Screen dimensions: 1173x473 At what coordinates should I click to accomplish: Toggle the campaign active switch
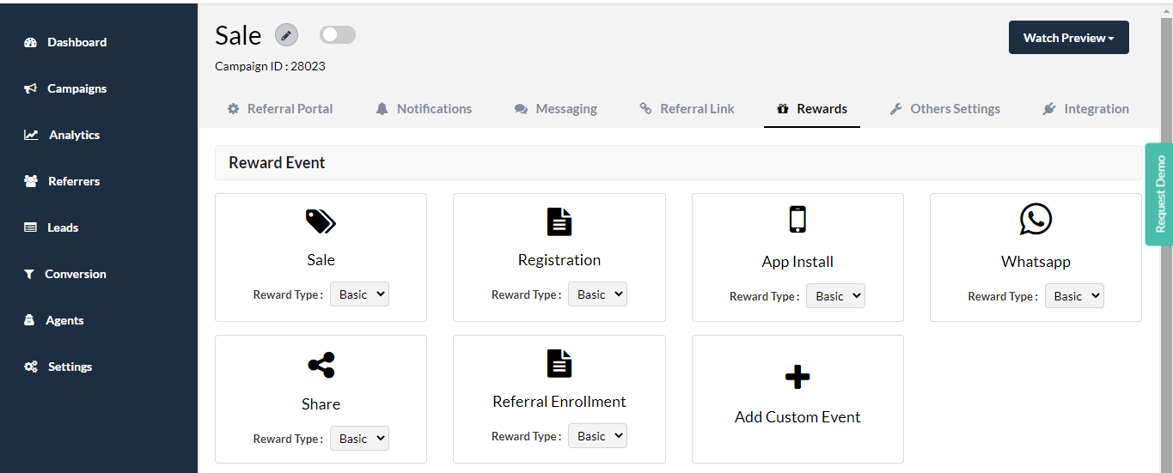click(338, 35)
